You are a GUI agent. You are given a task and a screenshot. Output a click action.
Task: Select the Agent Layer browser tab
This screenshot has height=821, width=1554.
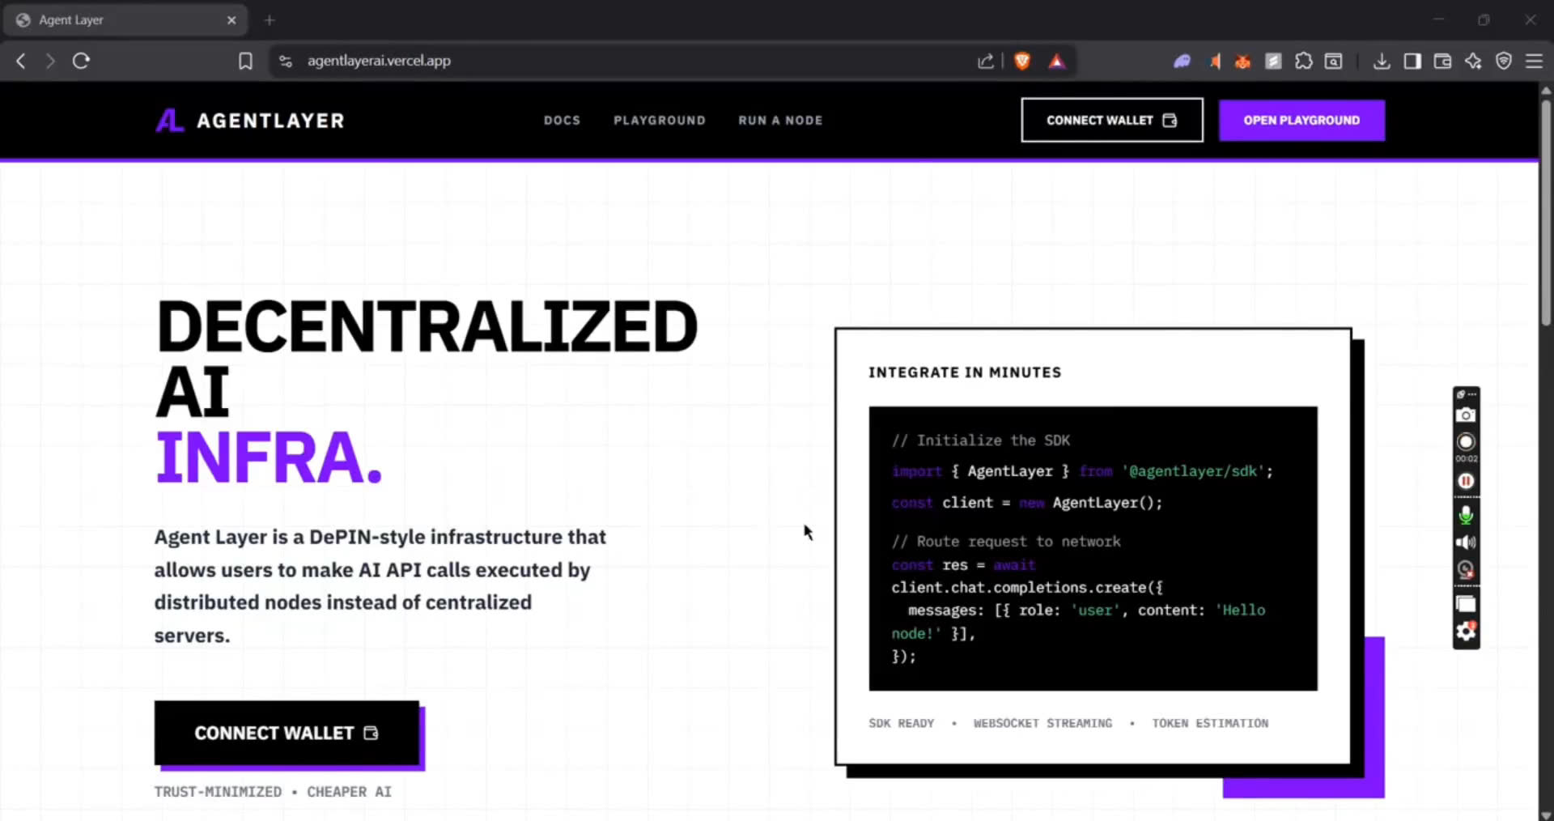point(125,19)
